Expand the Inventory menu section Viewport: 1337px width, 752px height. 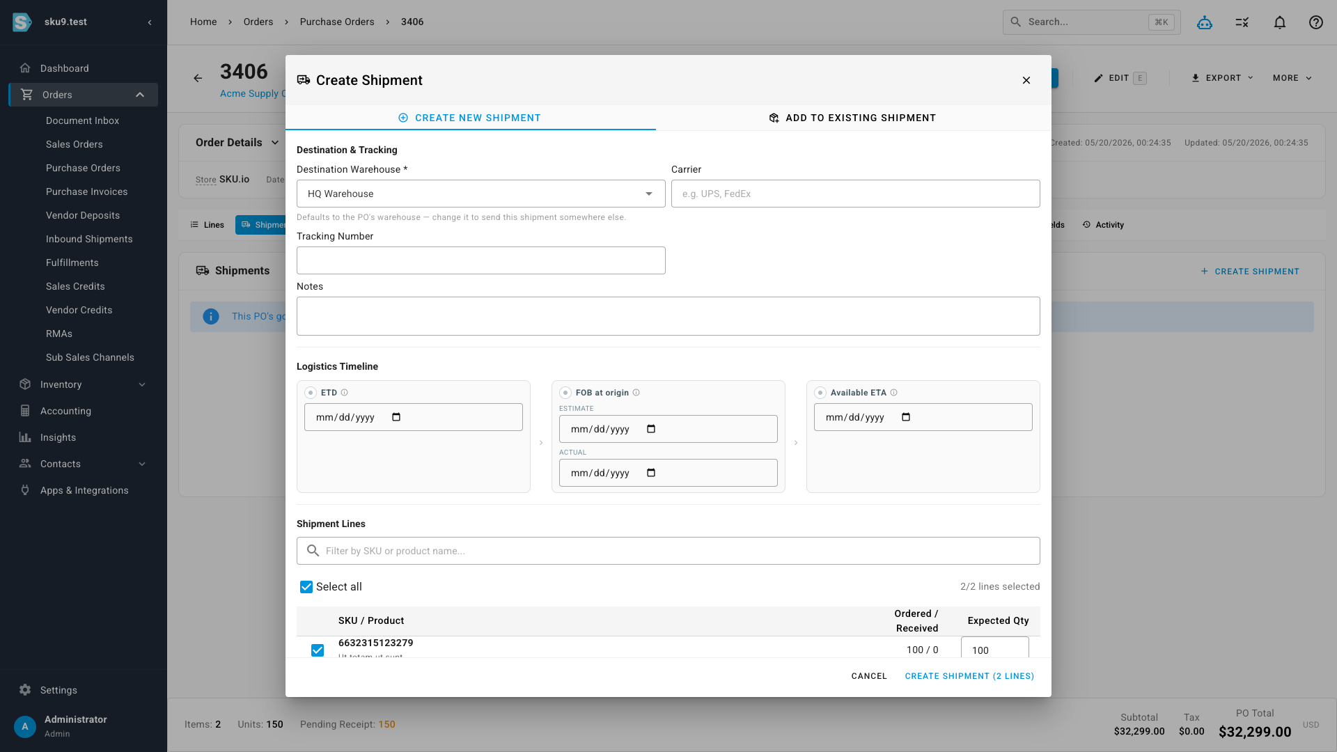tap(142, 384)
